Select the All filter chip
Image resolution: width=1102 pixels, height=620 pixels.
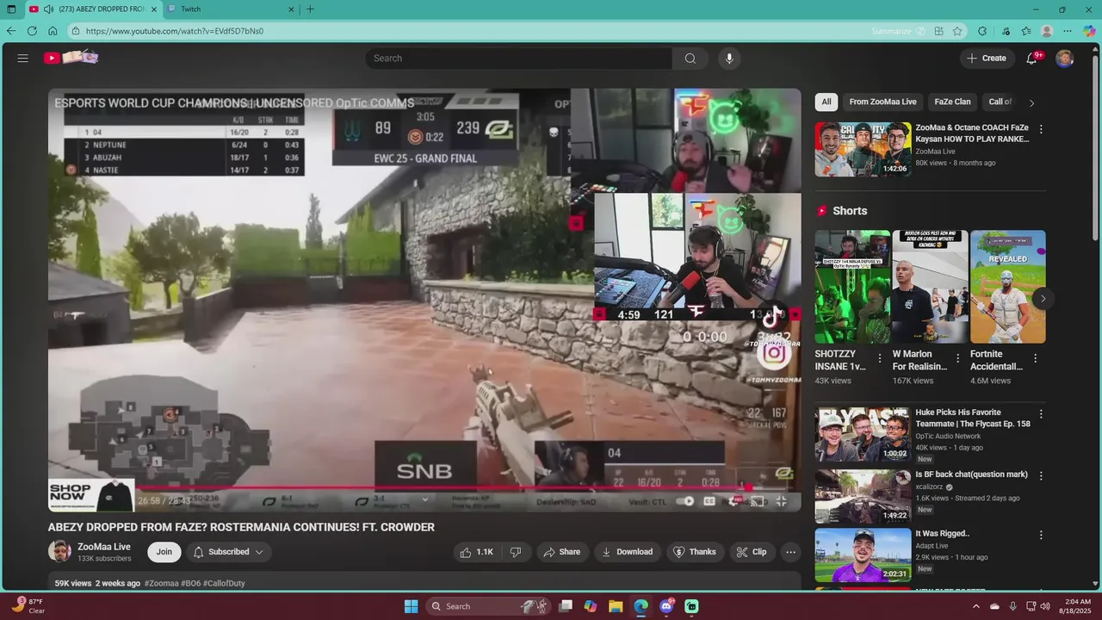tap(826, 102)
